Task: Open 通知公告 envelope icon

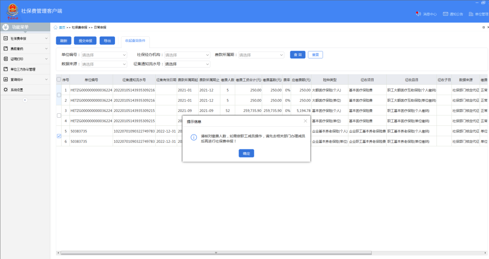Action: point(446,14)
